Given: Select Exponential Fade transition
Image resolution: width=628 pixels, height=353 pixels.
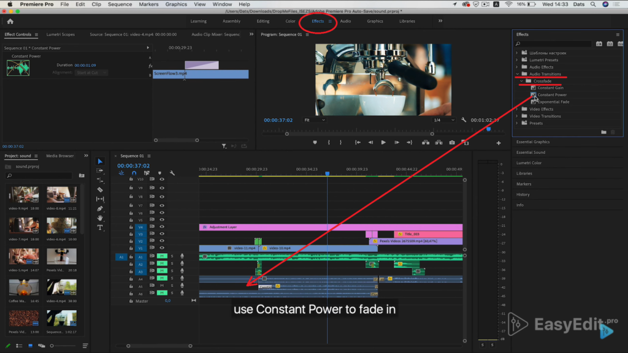Looking at the screenshot, I should click(553, 102).
